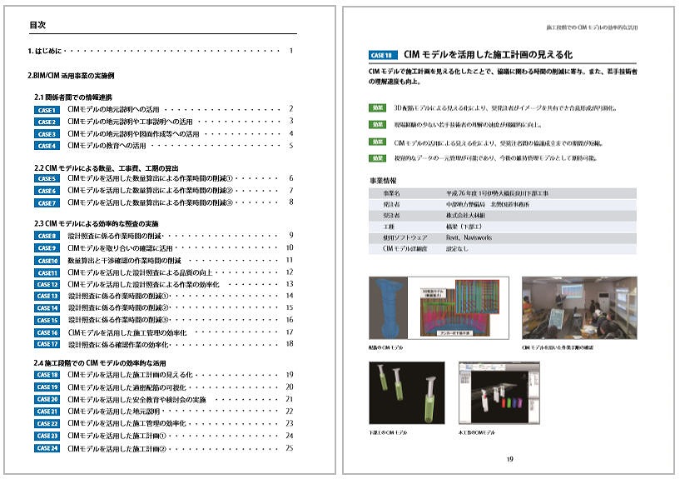This screenshot has height=479, width=680.
Task: Click the 事業情報 heading
Action: (x=383, y=181)
